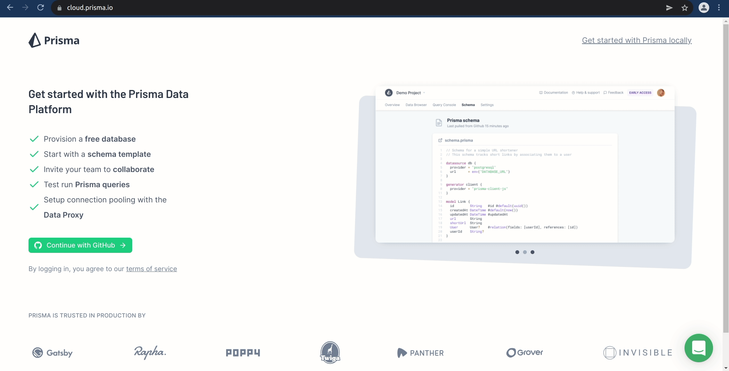This screenshot has width=729, height=371.
Task: Click 'Provision a free database' text
Action: [90, 139]
